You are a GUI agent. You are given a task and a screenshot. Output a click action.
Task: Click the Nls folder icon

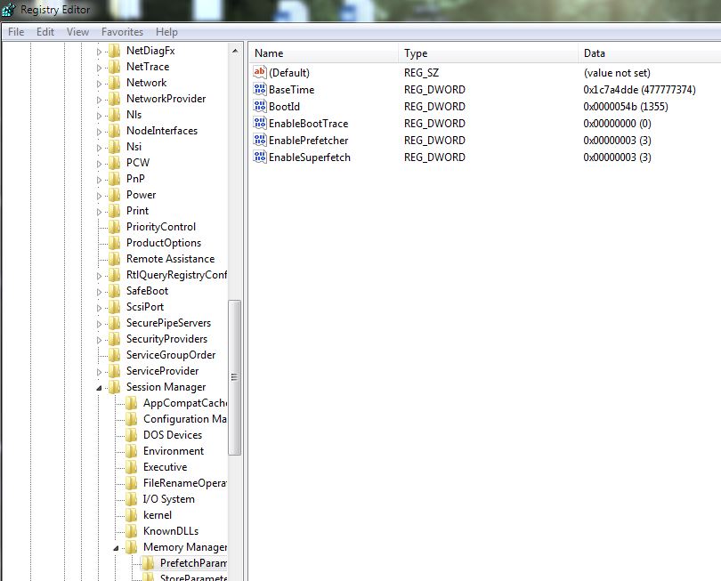(114, 115)
